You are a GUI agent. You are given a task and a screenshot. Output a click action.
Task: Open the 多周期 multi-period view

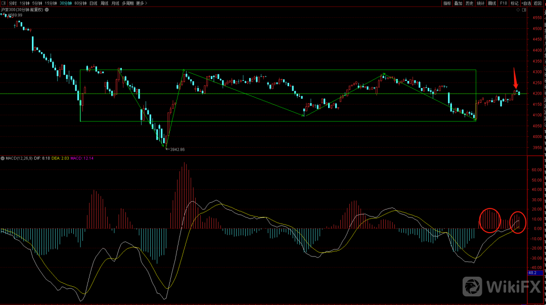pyautogui.click(x=127, y=3)
